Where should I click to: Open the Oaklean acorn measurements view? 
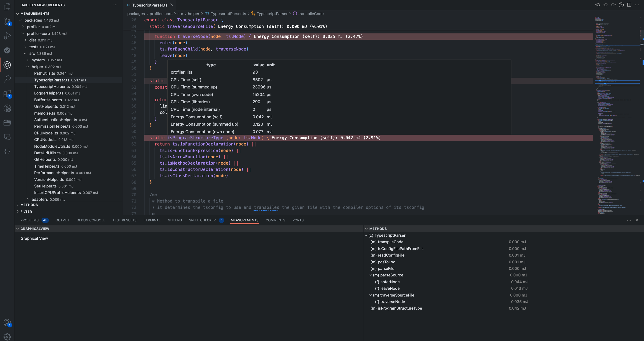pyautogui.click(x=7, y=65)
